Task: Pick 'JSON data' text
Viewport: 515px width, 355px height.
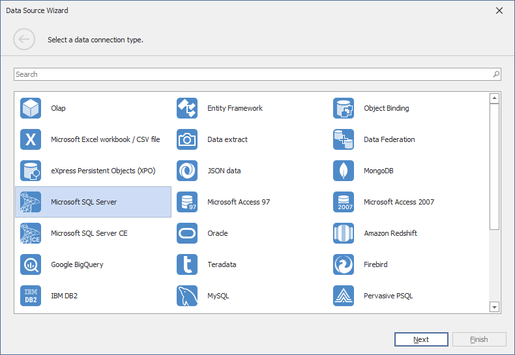Action: (224, 171)
